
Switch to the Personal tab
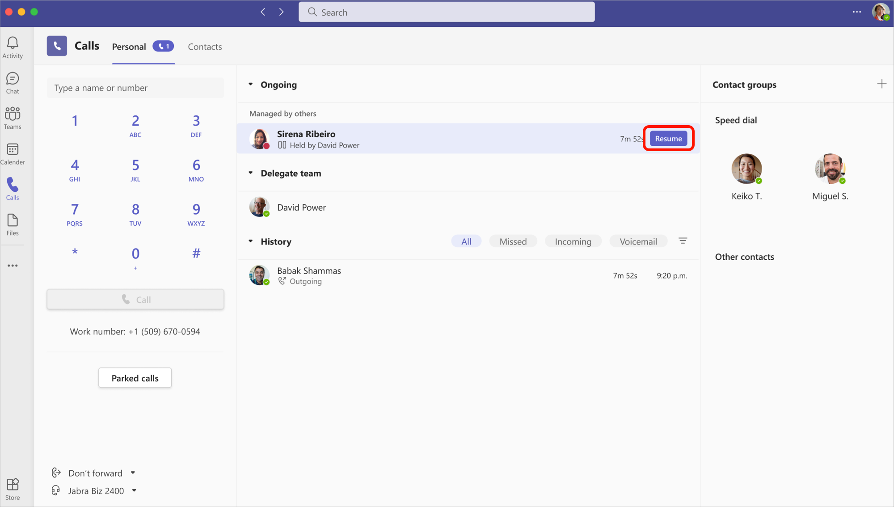coord(130,46)
